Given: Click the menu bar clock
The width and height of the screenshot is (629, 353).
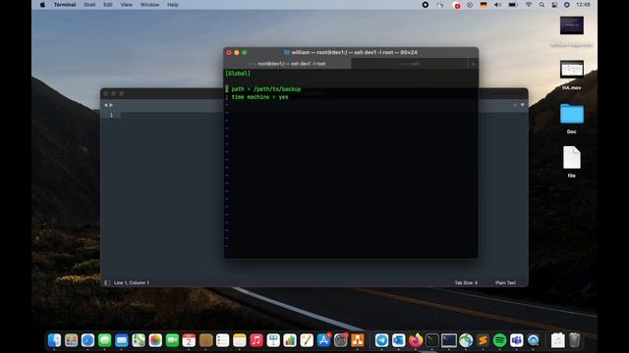Looking at the screenshot, I should tap(583, 5).
